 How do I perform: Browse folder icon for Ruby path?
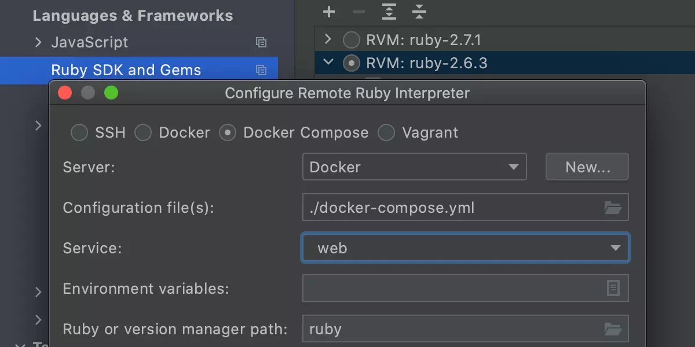pyautogui.click(x=613, y=329)
